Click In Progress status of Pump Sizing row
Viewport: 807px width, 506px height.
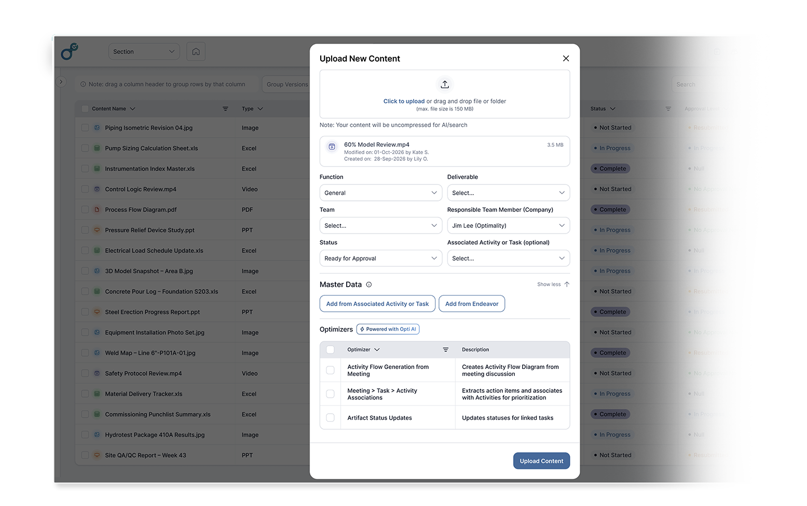point(612,148)
